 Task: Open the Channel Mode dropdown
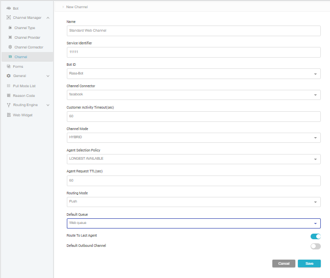[193, 138]
